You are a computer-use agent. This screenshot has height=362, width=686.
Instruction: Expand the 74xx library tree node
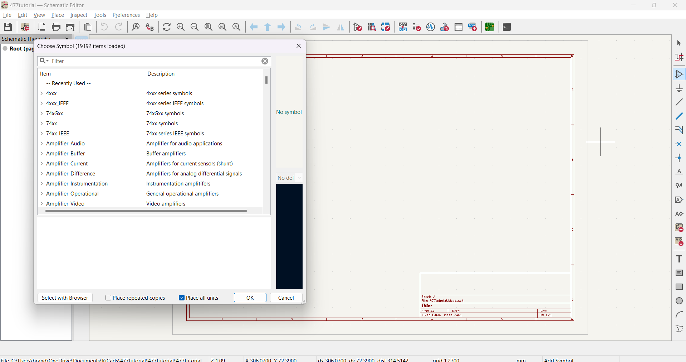[42, 124]
